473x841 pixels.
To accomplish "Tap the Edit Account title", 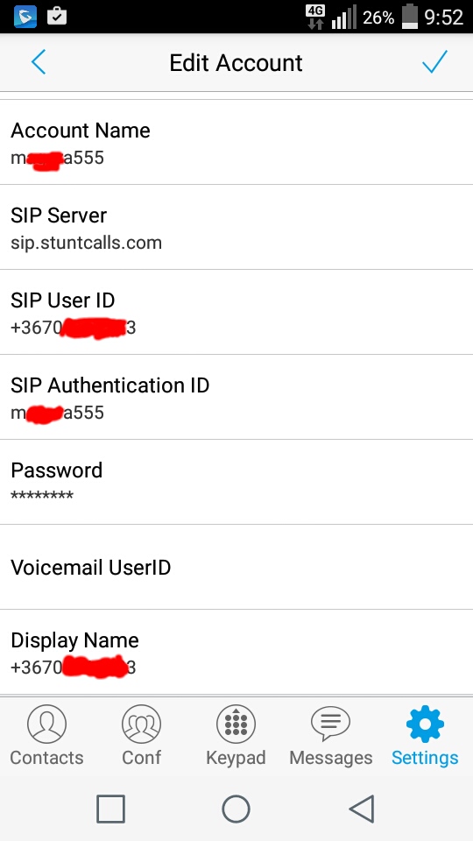I will point(236,63).
